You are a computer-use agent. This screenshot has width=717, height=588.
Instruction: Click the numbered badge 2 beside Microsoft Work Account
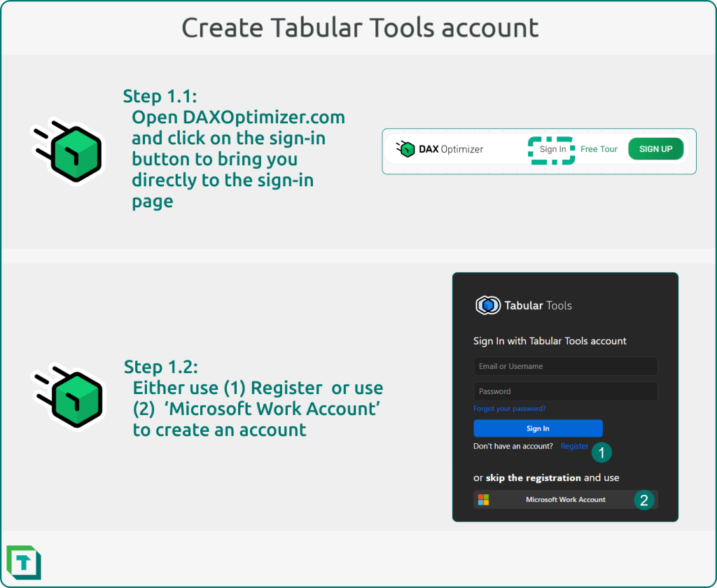644,500
